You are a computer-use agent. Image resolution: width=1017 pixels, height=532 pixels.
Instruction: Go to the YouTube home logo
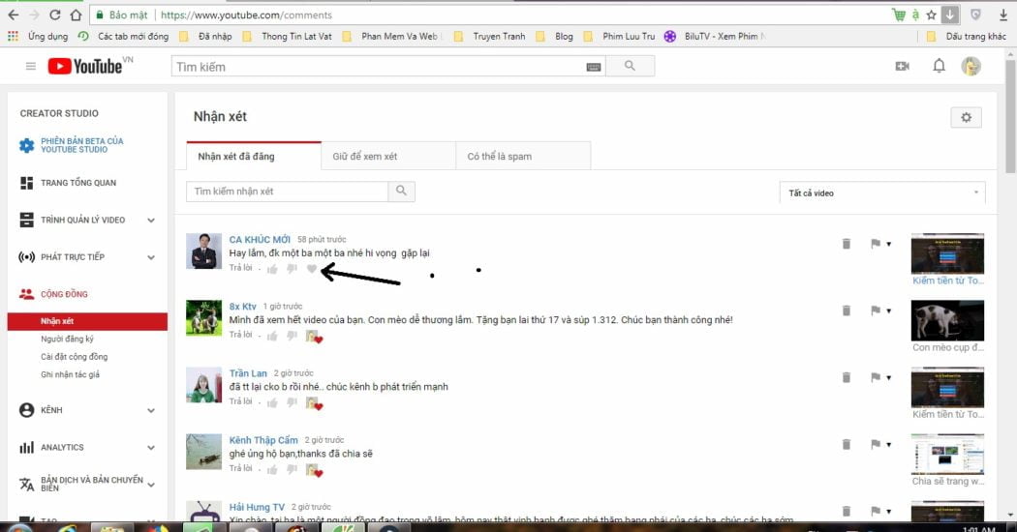click(85, 66)
